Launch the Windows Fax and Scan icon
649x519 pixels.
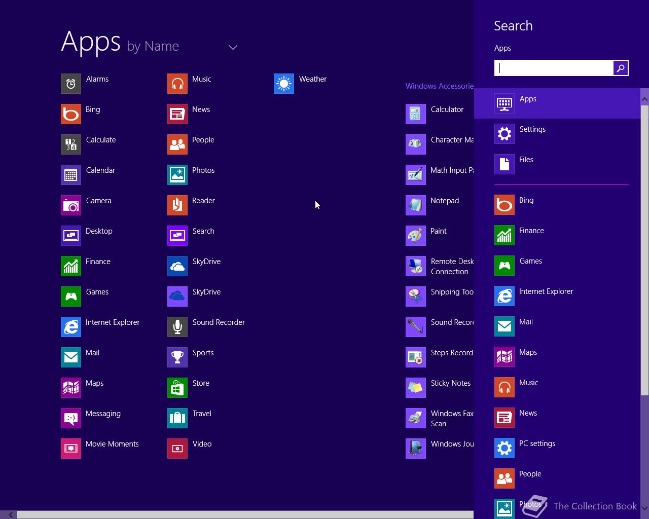pyautogui.click(x=416, y=418)
